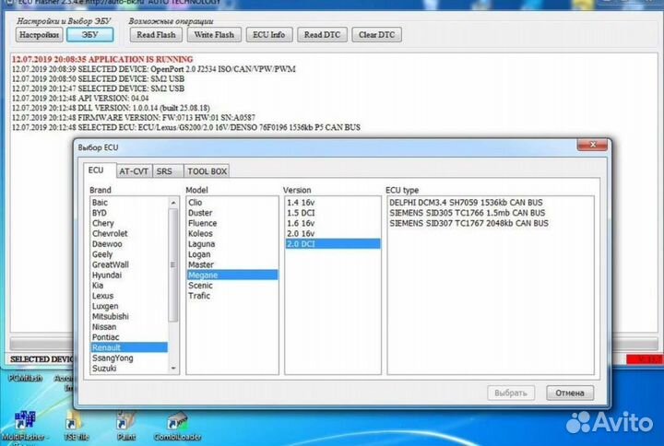Viewport: 664px width, 446px height.
Task: Select Renault in the Brand list
Action: (129, 347)
